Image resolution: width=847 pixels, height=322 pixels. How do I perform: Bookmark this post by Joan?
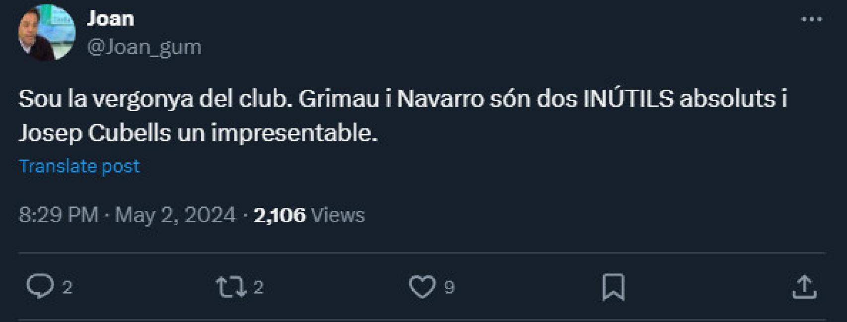click(x=613, y=287)
